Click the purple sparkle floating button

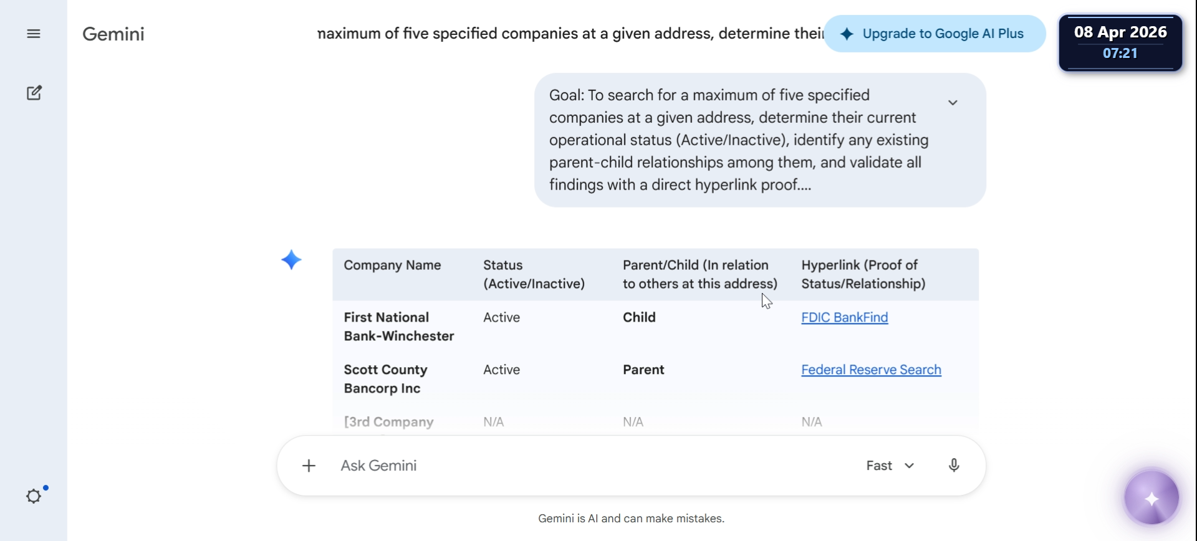[1151, 499]
